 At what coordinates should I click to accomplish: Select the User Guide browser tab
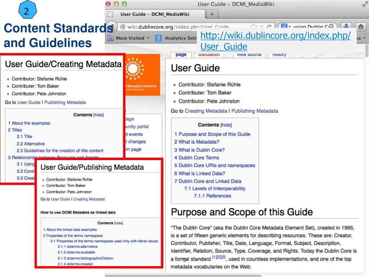(x=155, y=14)
